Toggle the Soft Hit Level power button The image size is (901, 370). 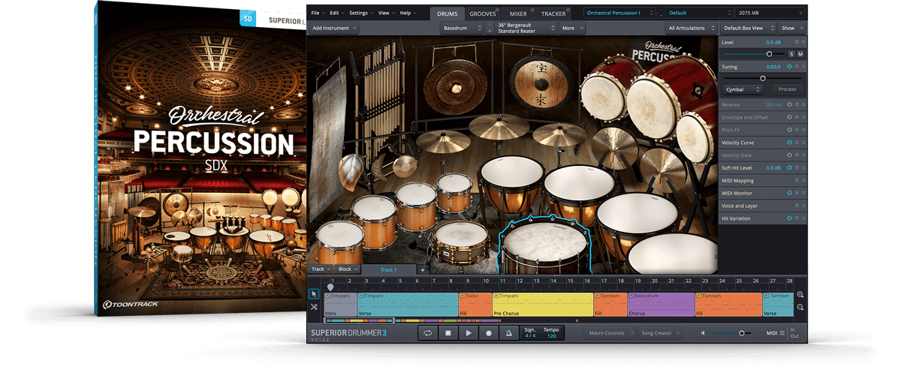click(789, 168)
